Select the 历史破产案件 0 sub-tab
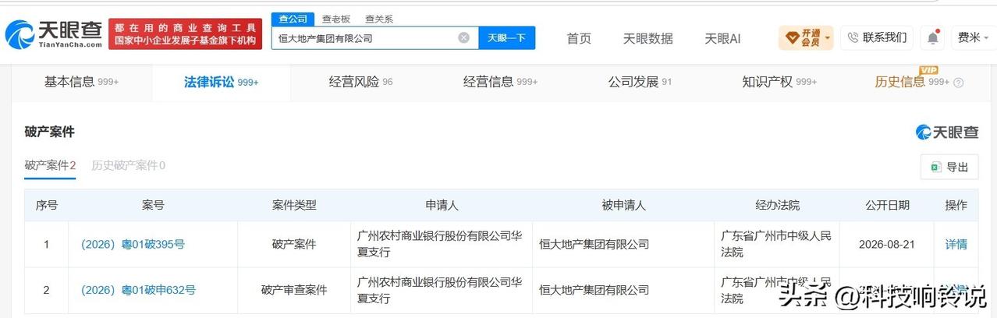997x318 pixels. 128,165
